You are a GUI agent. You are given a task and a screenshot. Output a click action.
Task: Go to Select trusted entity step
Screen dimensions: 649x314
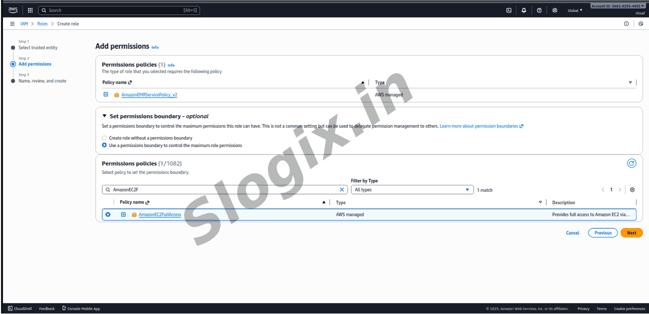tap(38, 48)
